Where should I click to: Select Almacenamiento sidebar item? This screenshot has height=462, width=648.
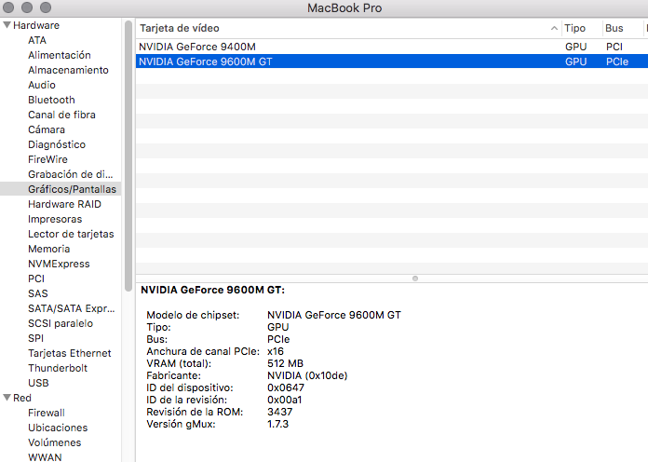(x=68, y=70)
